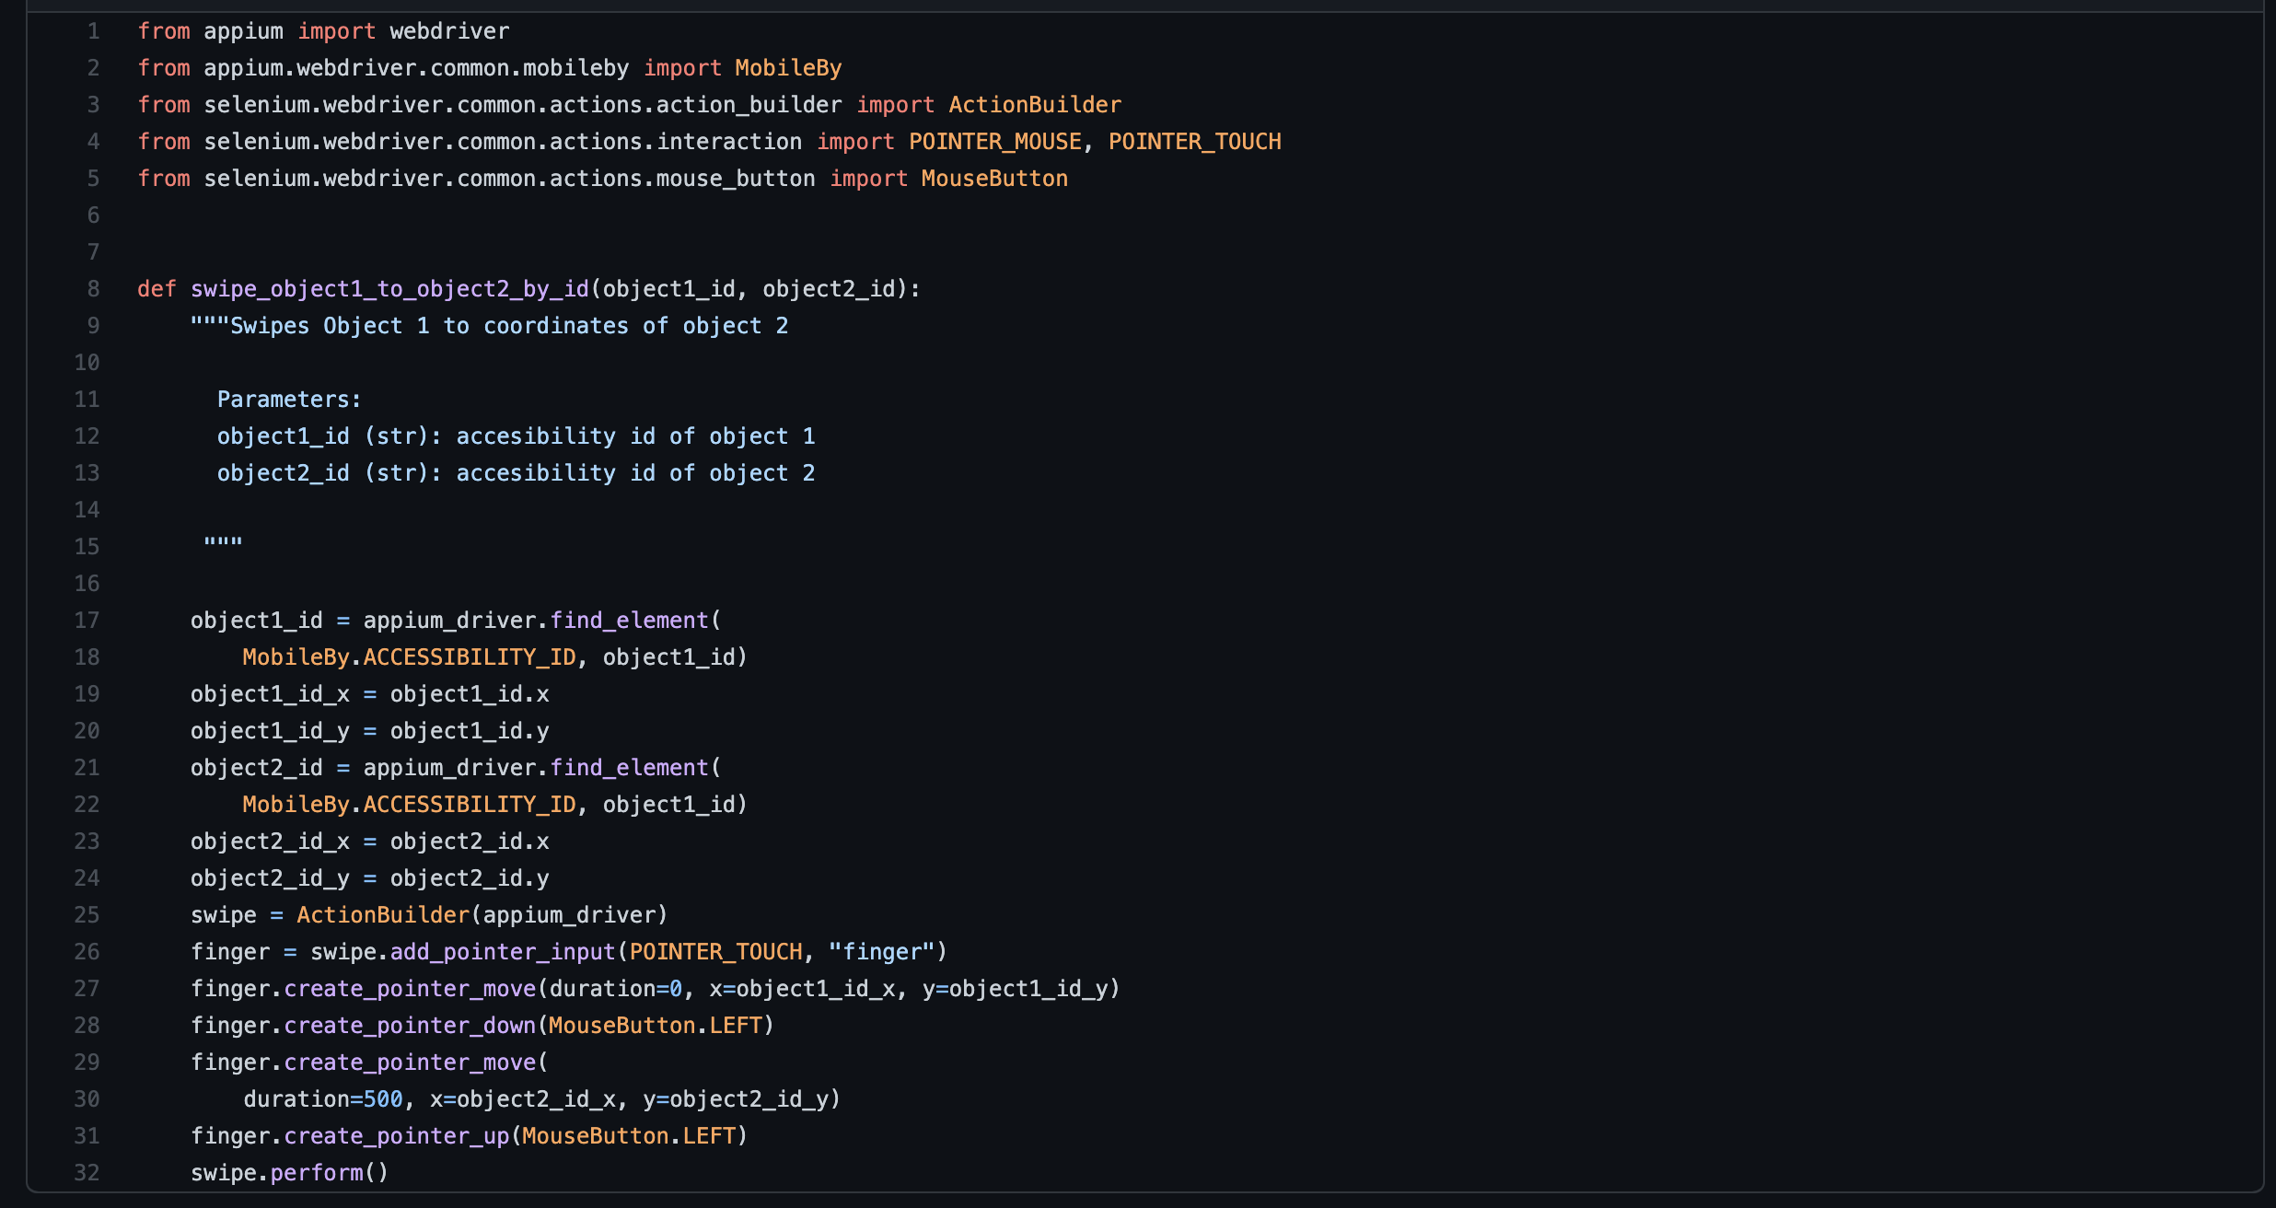
Task: Select line number 8
Action: [92, 288]
